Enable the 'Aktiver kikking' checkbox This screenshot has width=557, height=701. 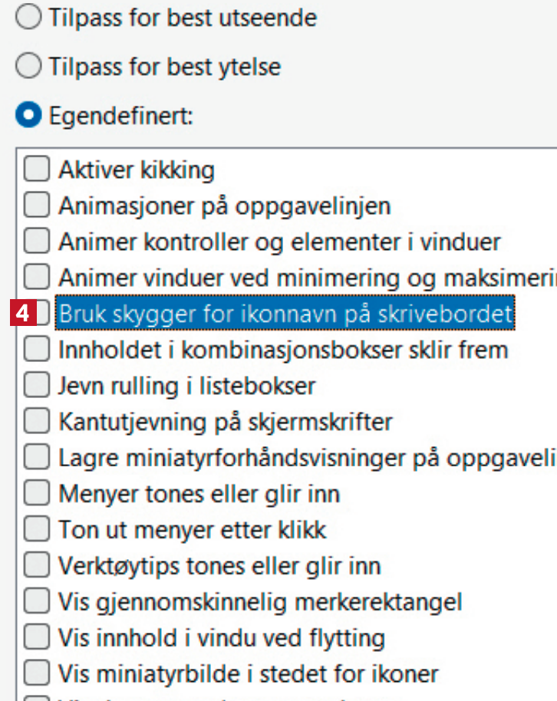click(36, 169)
